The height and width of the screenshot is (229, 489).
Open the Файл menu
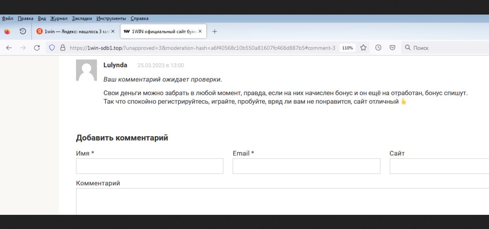tap(7, 18)
